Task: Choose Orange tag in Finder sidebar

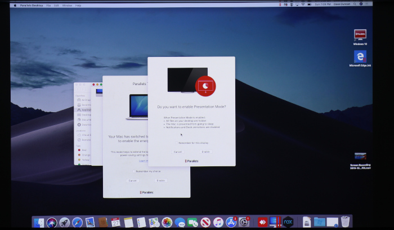Action: 84,155
